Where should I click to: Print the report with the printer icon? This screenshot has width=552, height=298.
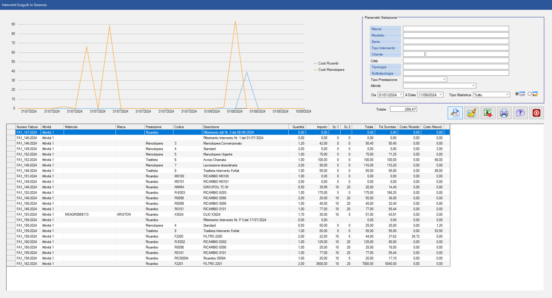click(x=504, y=113)
